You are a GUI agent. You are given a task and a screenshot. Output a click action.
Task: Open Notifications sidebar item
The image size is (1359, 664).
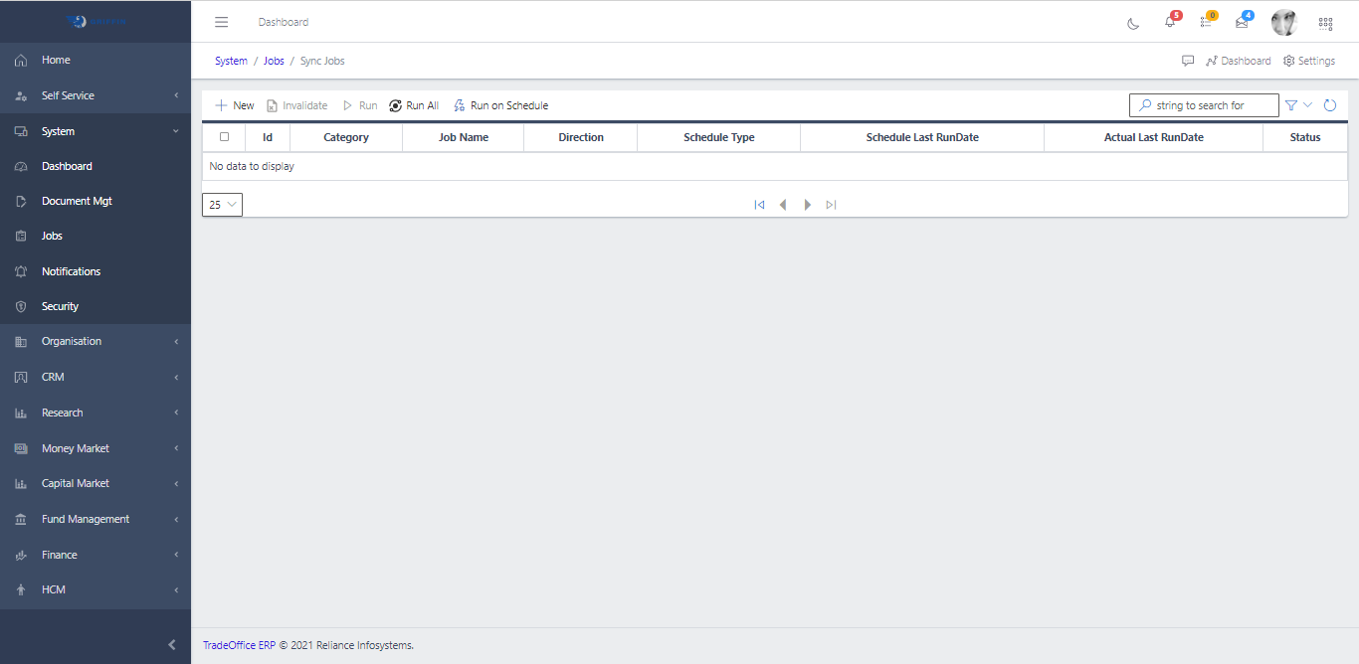96,271
